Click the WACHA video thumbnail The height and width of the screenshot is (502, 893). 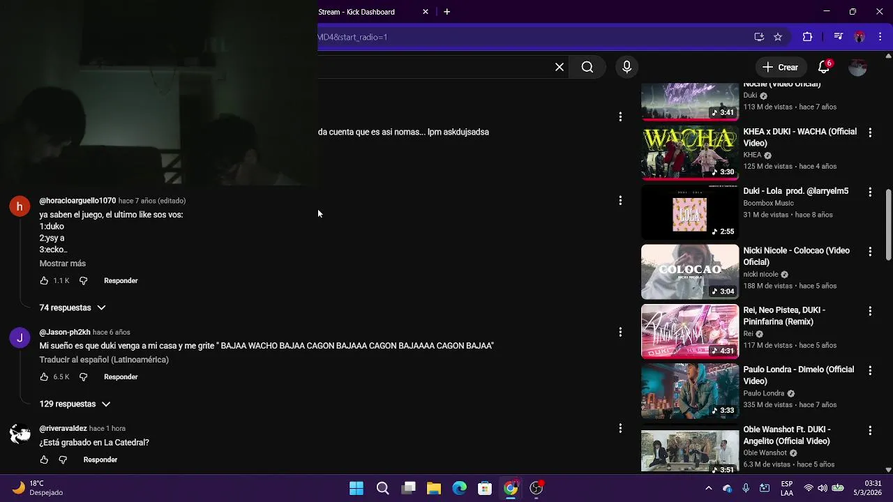(x=690, y=153)
